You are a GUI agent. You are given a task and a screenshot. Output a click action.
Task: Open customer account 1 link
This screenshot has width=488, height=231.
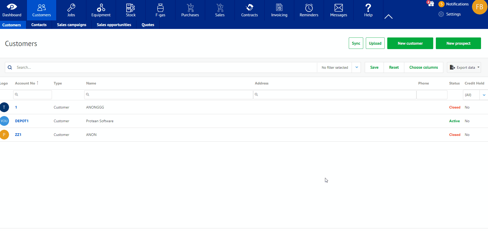pyautogui.click(x=16, y=107)
